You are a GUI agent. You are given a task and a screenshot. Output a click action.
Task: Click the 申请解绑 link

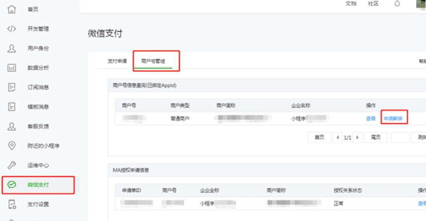coord(393,118)
